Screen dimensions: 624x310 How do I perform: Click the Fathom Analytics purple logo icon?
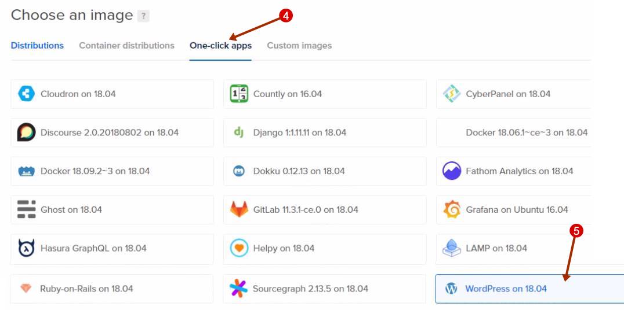point(452,171)
